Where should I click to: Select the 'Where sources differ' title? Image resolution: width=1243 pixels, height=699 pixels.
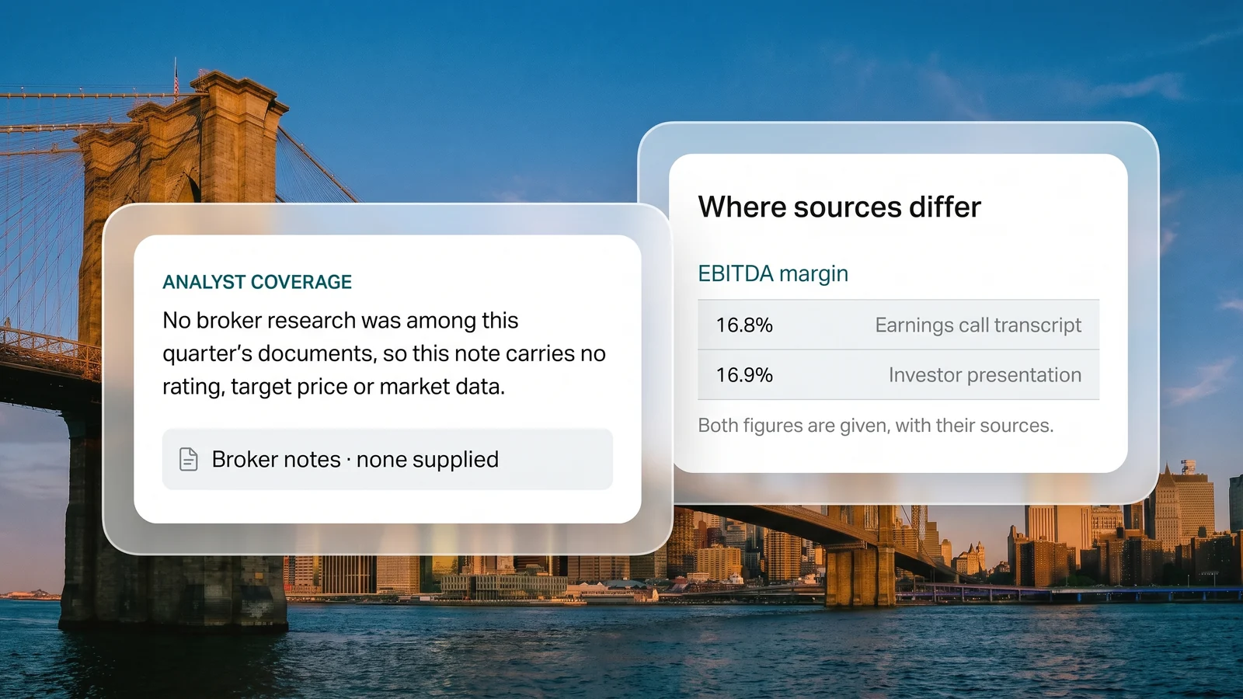pyautogui.click(x=839, y=207)
